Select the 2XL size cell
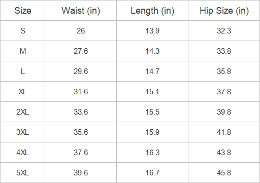 click(x=23, y=112)
